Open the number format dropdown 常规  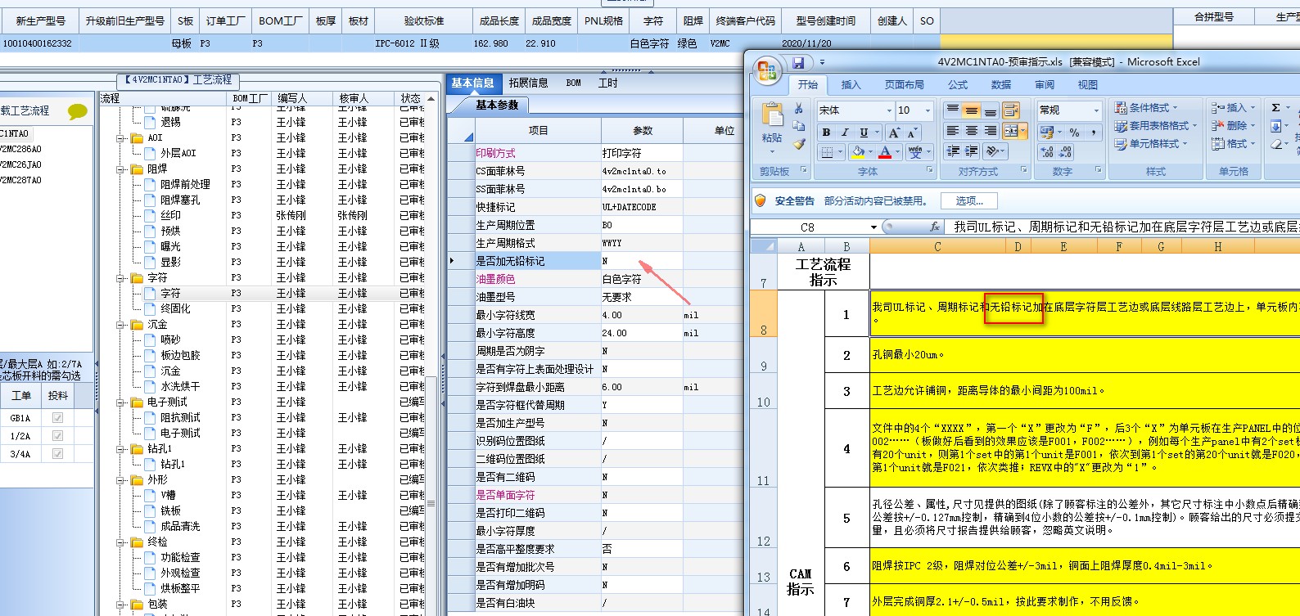(x=1096, y=110)
